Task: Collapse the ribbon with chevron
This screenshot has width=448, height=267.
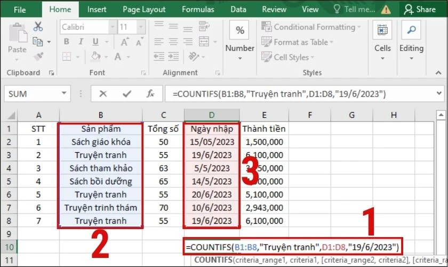Action: (x=438, y=73)
